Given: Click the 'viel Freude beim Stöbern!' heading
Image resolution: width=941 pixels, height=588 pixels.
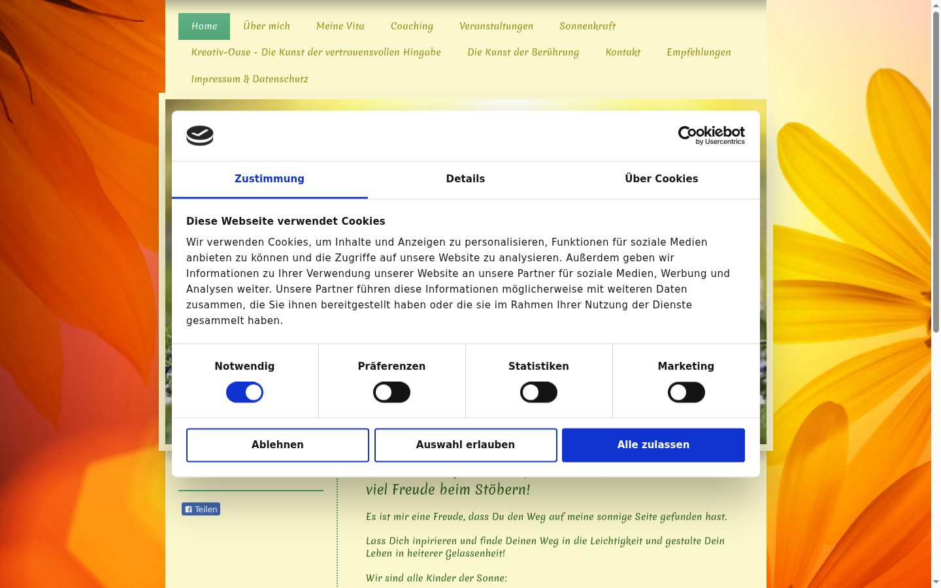Looking at the screenshot, I should coord(448,489).
